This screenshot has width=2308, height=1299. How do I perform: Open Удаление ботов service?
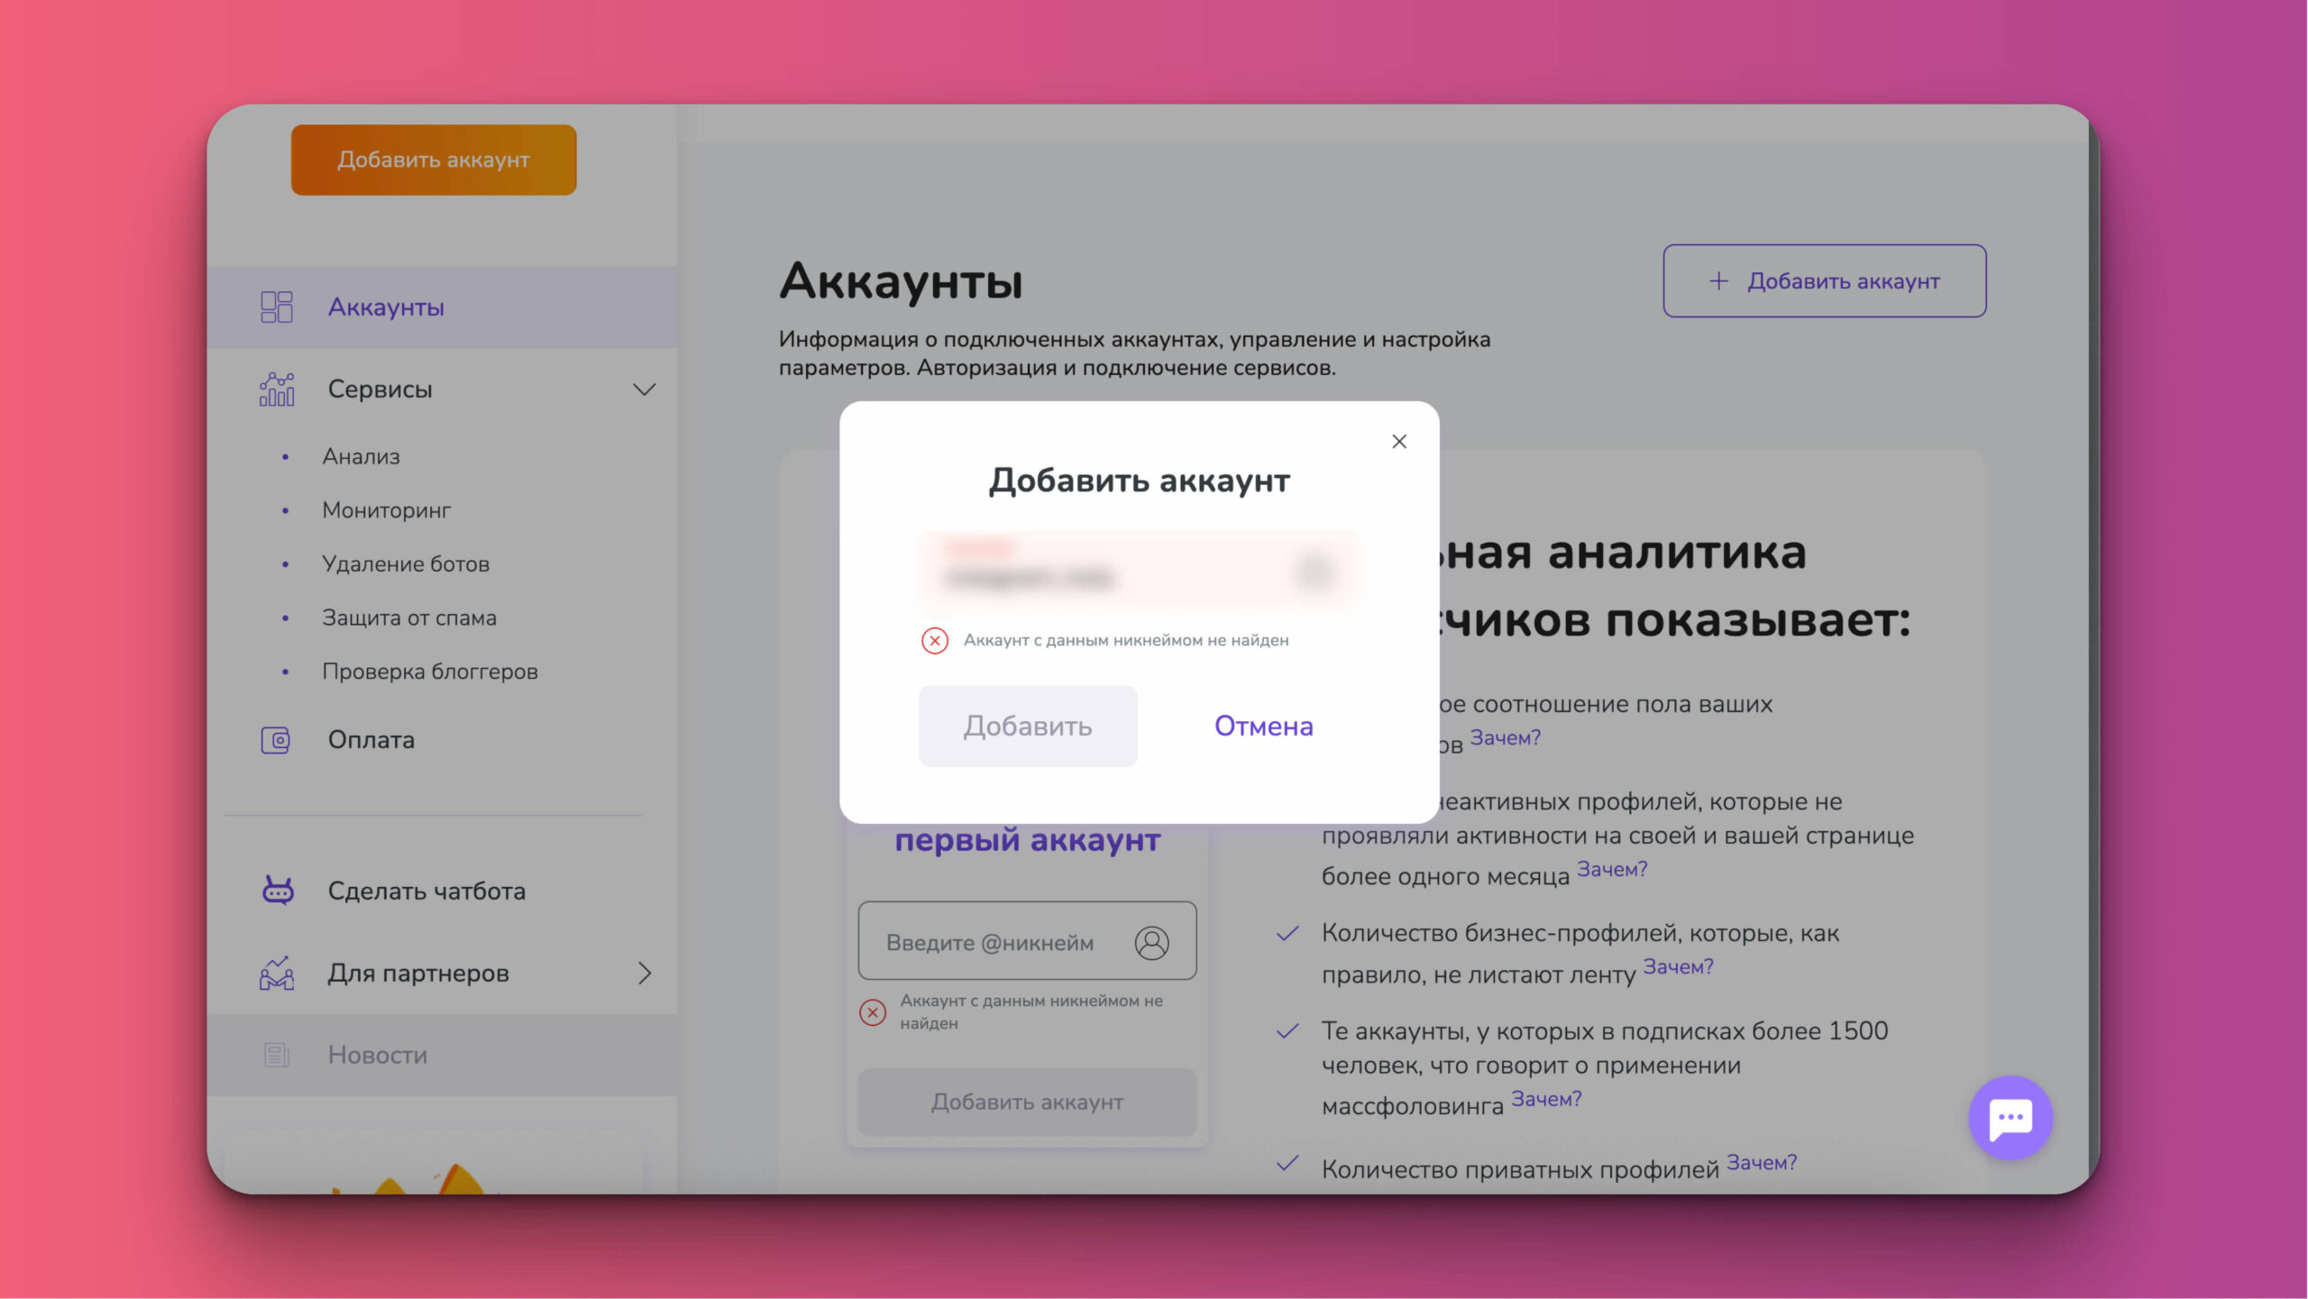[x=406, y=564]
